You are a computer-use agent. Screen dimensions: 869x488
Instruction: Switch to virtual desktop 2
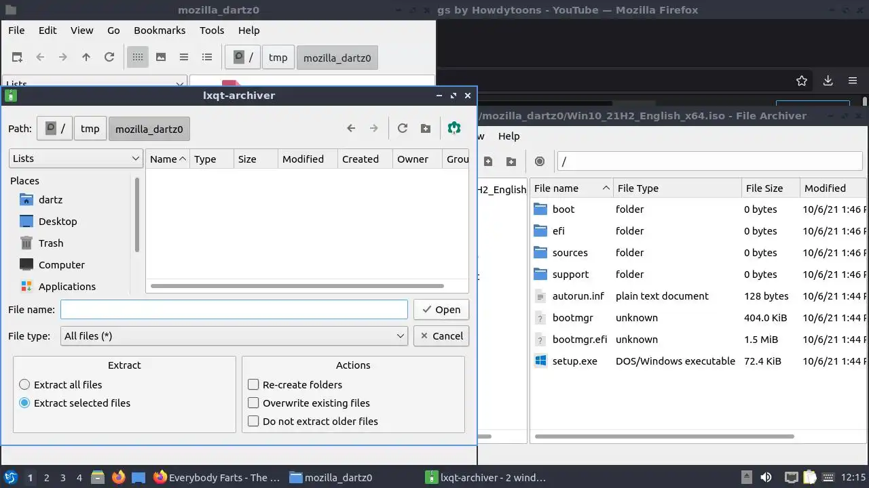(46, 477)
